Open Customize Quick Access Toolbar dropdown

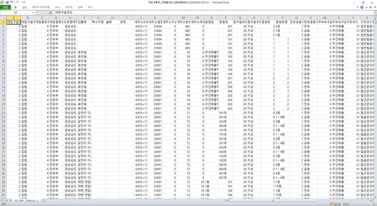pyautogui.click(x=24, y=2)
